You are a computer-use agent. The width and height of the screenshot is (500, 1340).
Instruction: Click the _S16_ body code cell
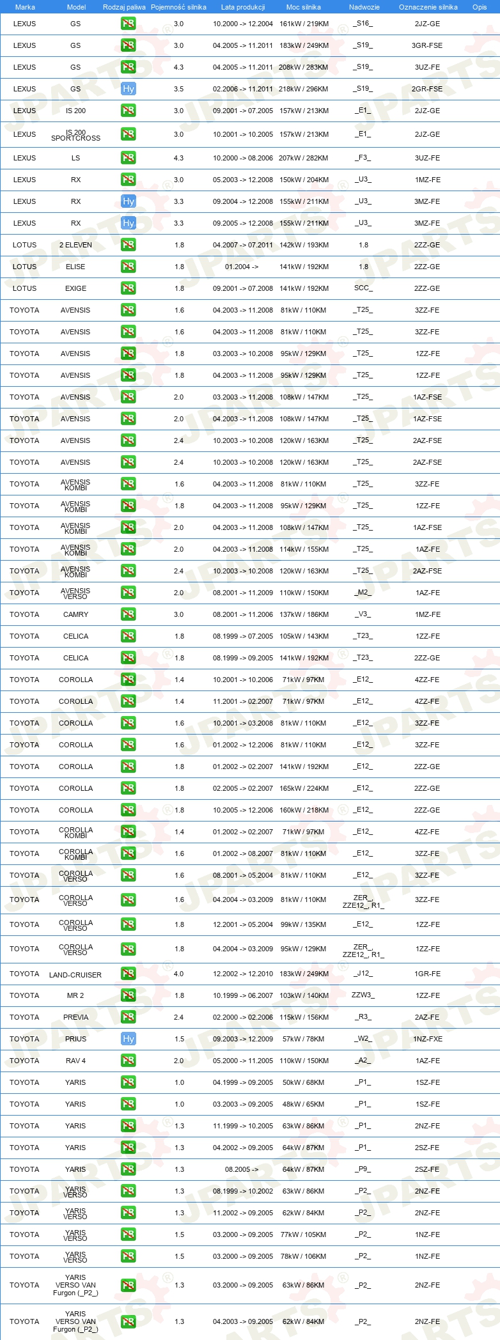click(x=363, y=24)
